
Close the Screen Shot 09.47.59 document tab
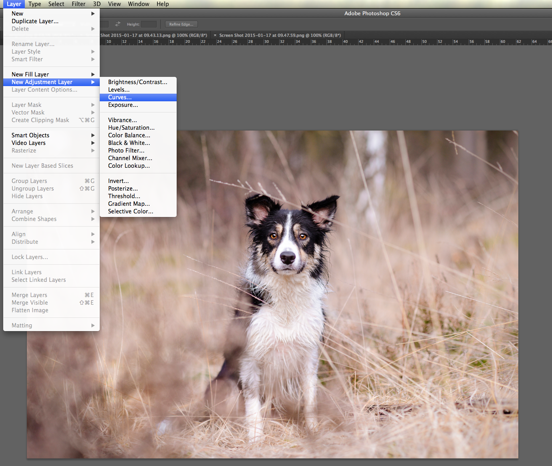tap(215, 35)
